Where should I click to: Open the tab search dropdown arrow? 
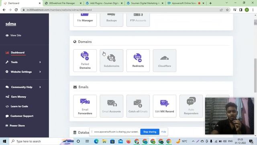click(x=226, y=3)
